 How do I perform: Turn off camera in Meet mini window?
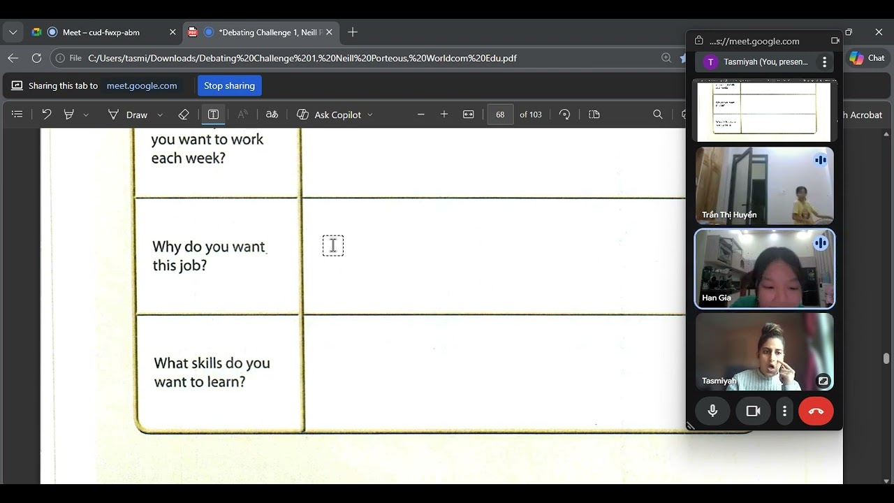click(x=753, y=411)
